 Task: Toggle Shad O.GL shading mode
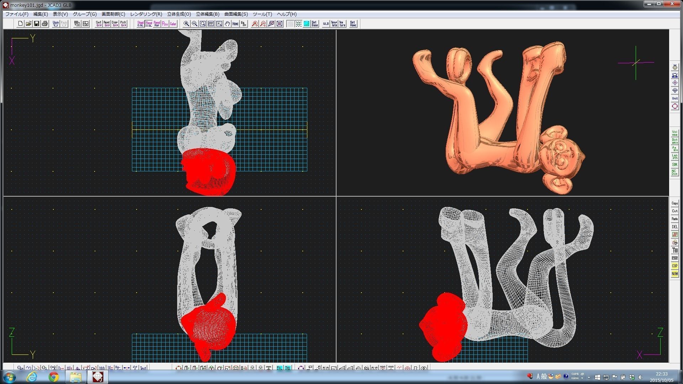[141, 24]
